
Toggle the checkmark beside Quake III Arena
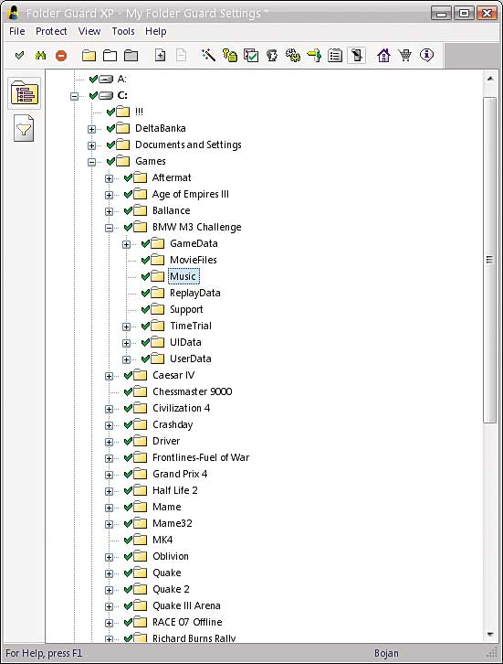coord(129,605)
